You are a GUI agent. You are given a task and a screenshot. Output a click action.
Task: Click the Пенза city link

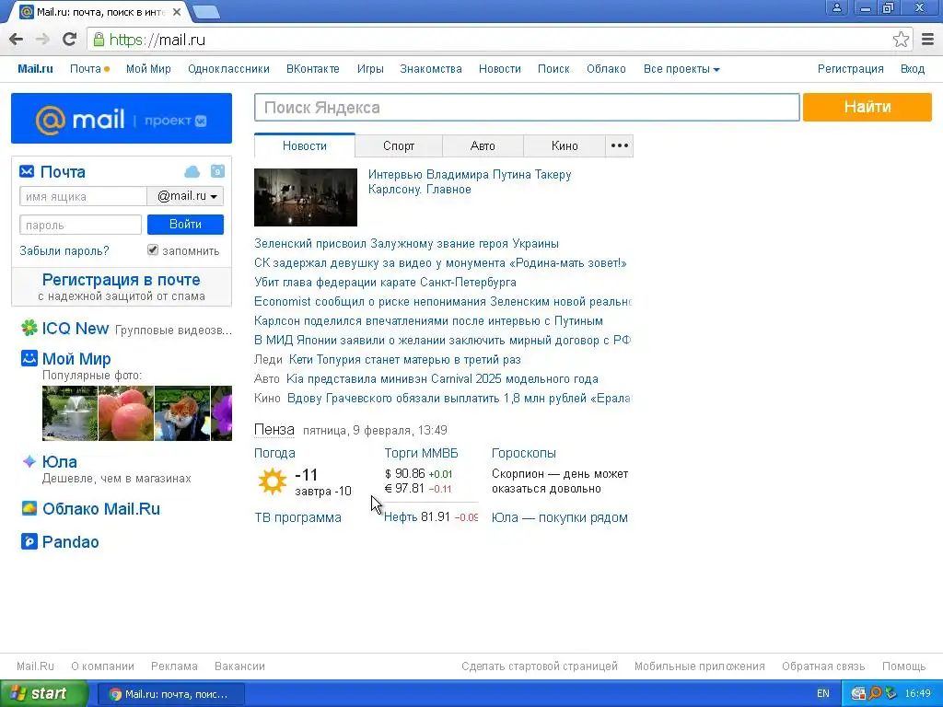(x=274, y=429)
